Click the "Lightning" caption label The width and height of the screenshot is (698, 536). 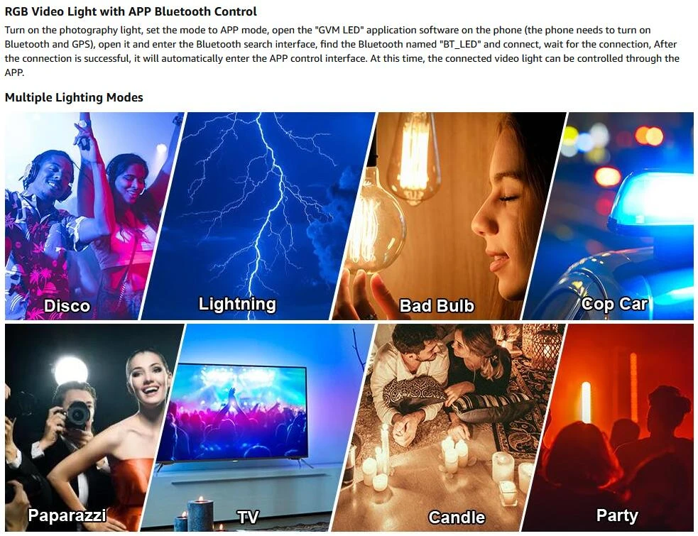(237, 304)
